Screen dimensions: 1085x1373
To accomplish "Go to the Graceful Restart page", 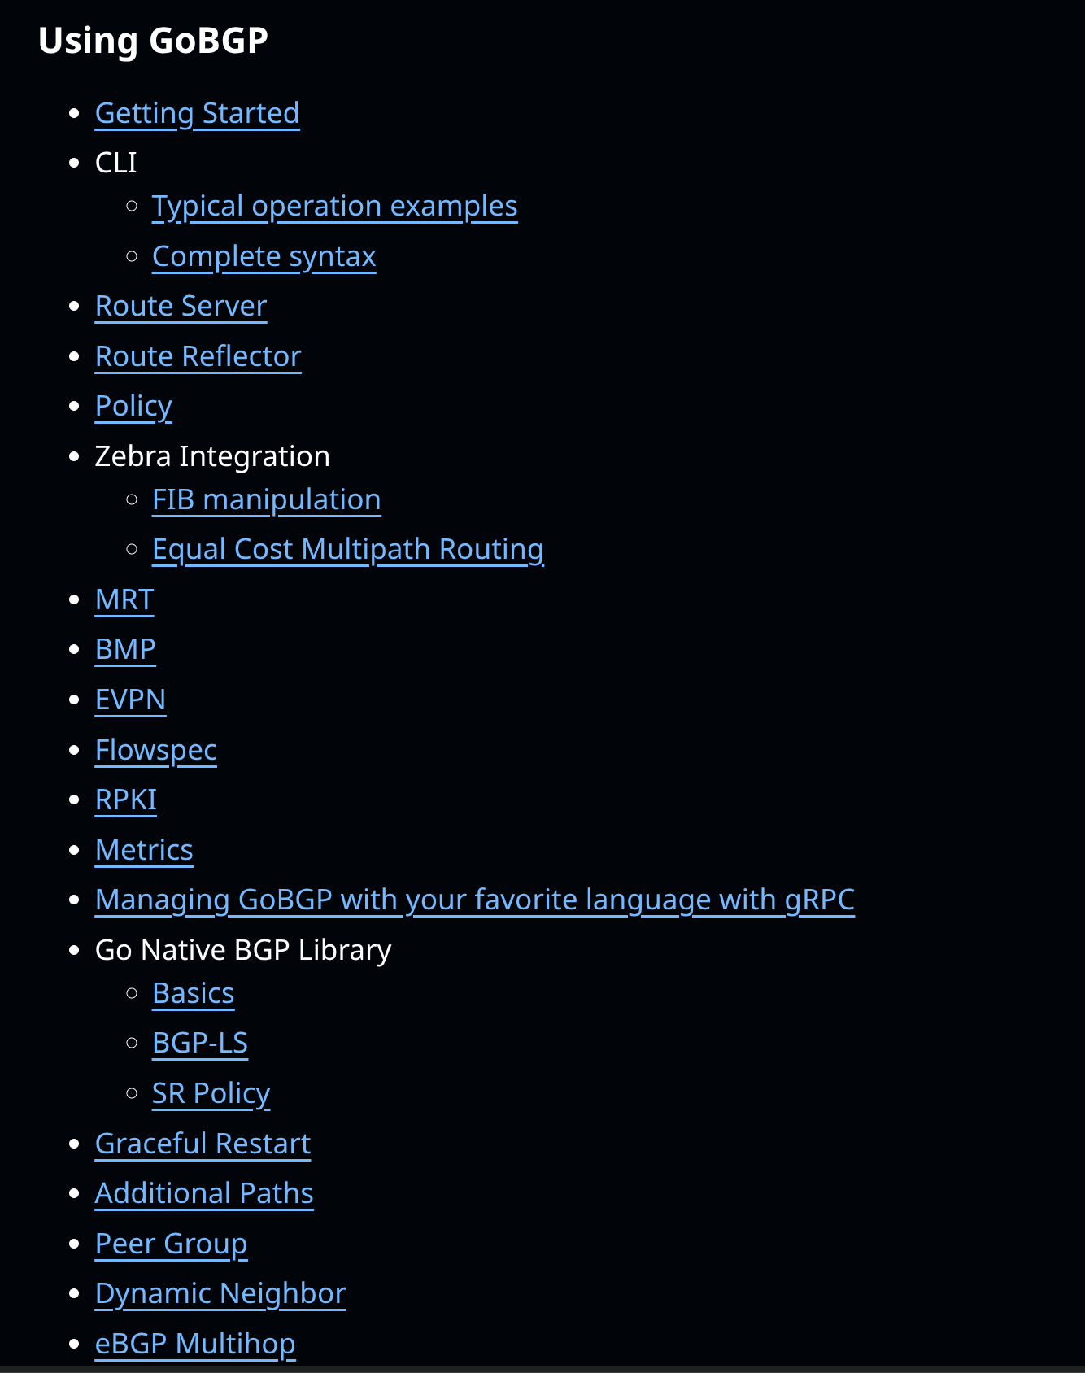I will pos(203,1144).
